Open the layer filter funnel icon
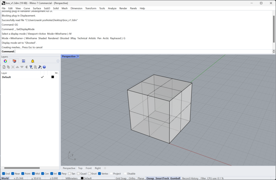Image resolution: width=276 pixels, height=180 pixels. click(31, 67)
